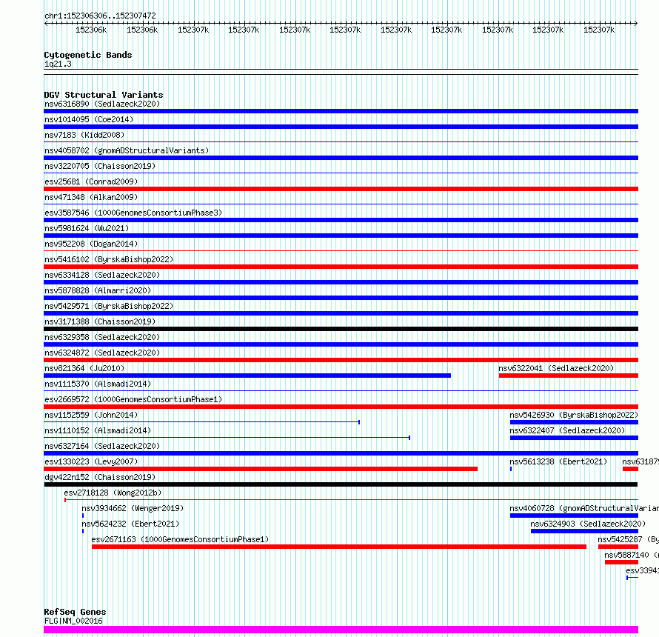Click nsv6324903 (Sedlazeck2020) label
This screenshot has height=637, width=659.
(x=588, y=524)
